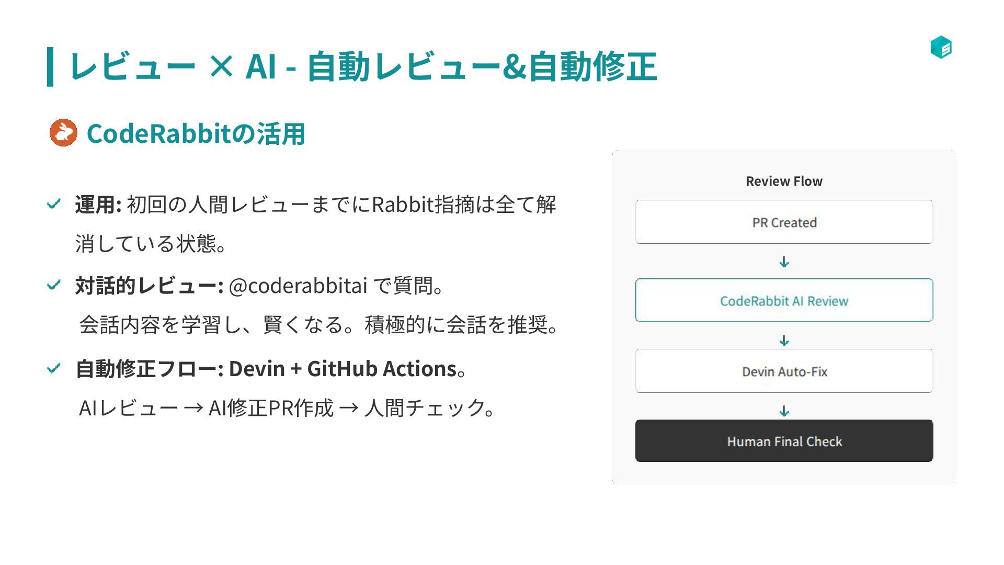1004x565 pixels.
Task: Select the PR Created box
Action: pyautogui.click(x=784, y=222)
